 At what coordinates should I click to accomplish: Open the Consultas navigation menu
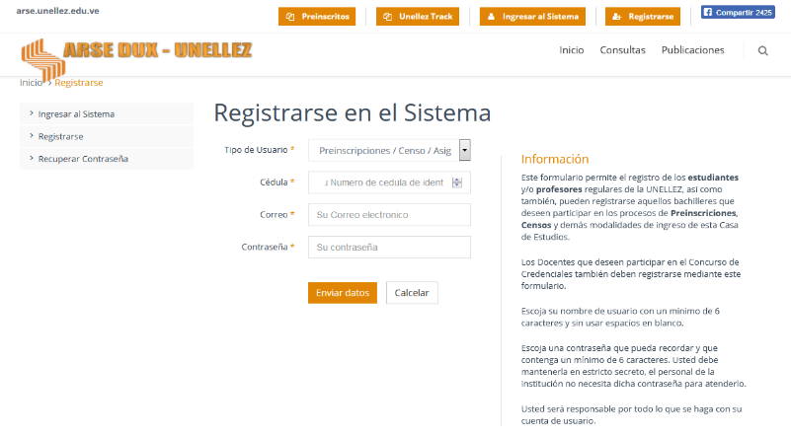(622, 50)
